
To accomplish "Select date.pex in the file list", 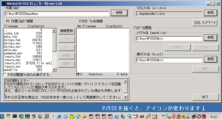I will 28,50.
